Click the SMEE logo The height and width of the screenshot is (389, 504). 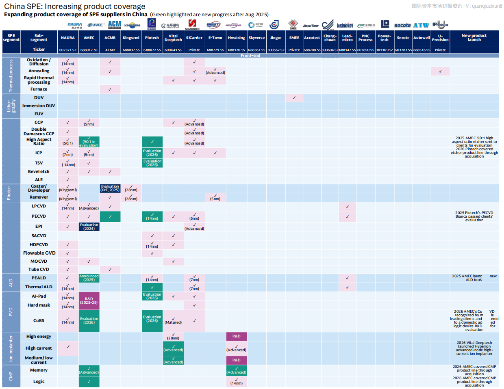tap(293, 24)
